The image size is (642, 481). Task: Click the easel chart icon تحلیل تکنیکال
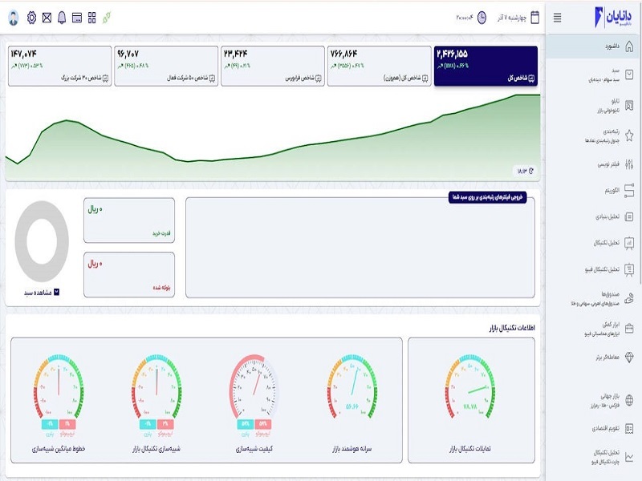click(629, 243)
